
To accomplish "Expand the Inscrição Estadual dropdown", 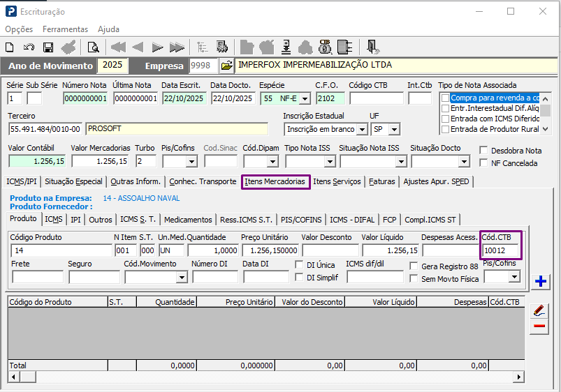I will [x=361, y=129].
